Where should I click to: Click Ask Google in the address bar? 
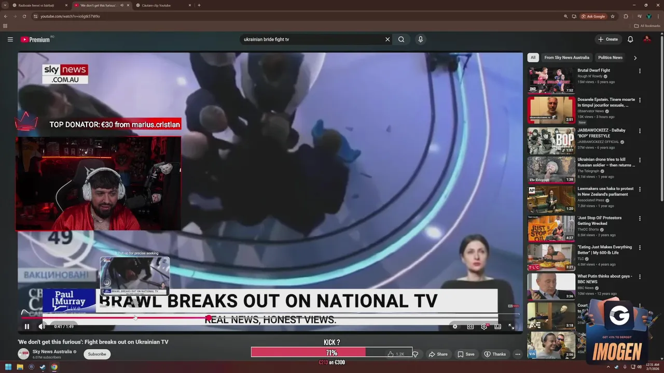click(x=593, y=16)
